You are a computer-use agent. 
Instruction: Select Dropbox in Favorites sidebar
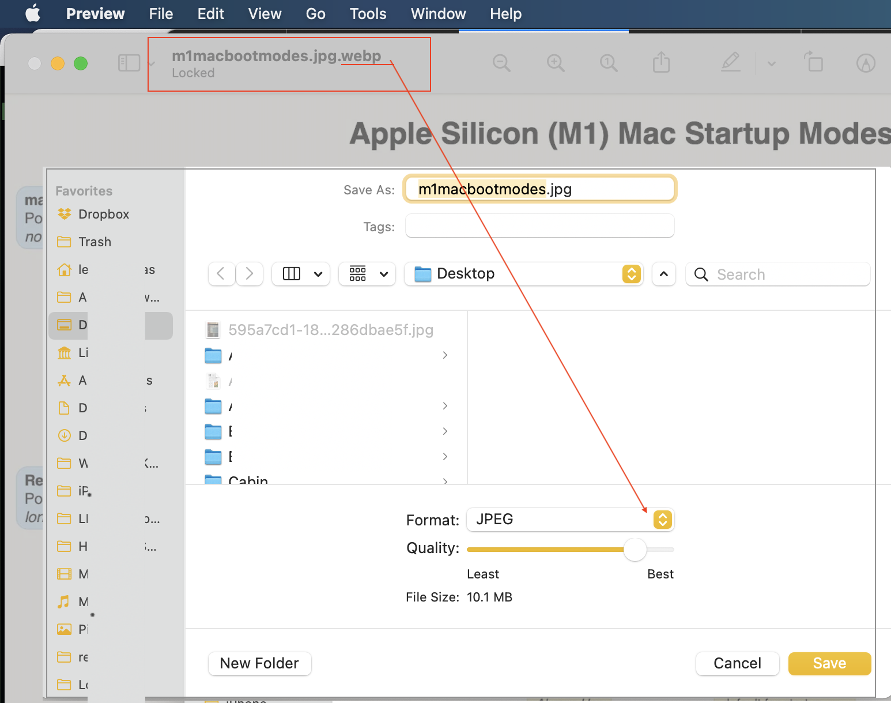(104, 214)
